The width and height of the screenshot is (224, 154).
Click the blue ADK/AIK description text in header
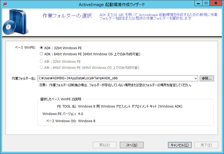point(159,16)
